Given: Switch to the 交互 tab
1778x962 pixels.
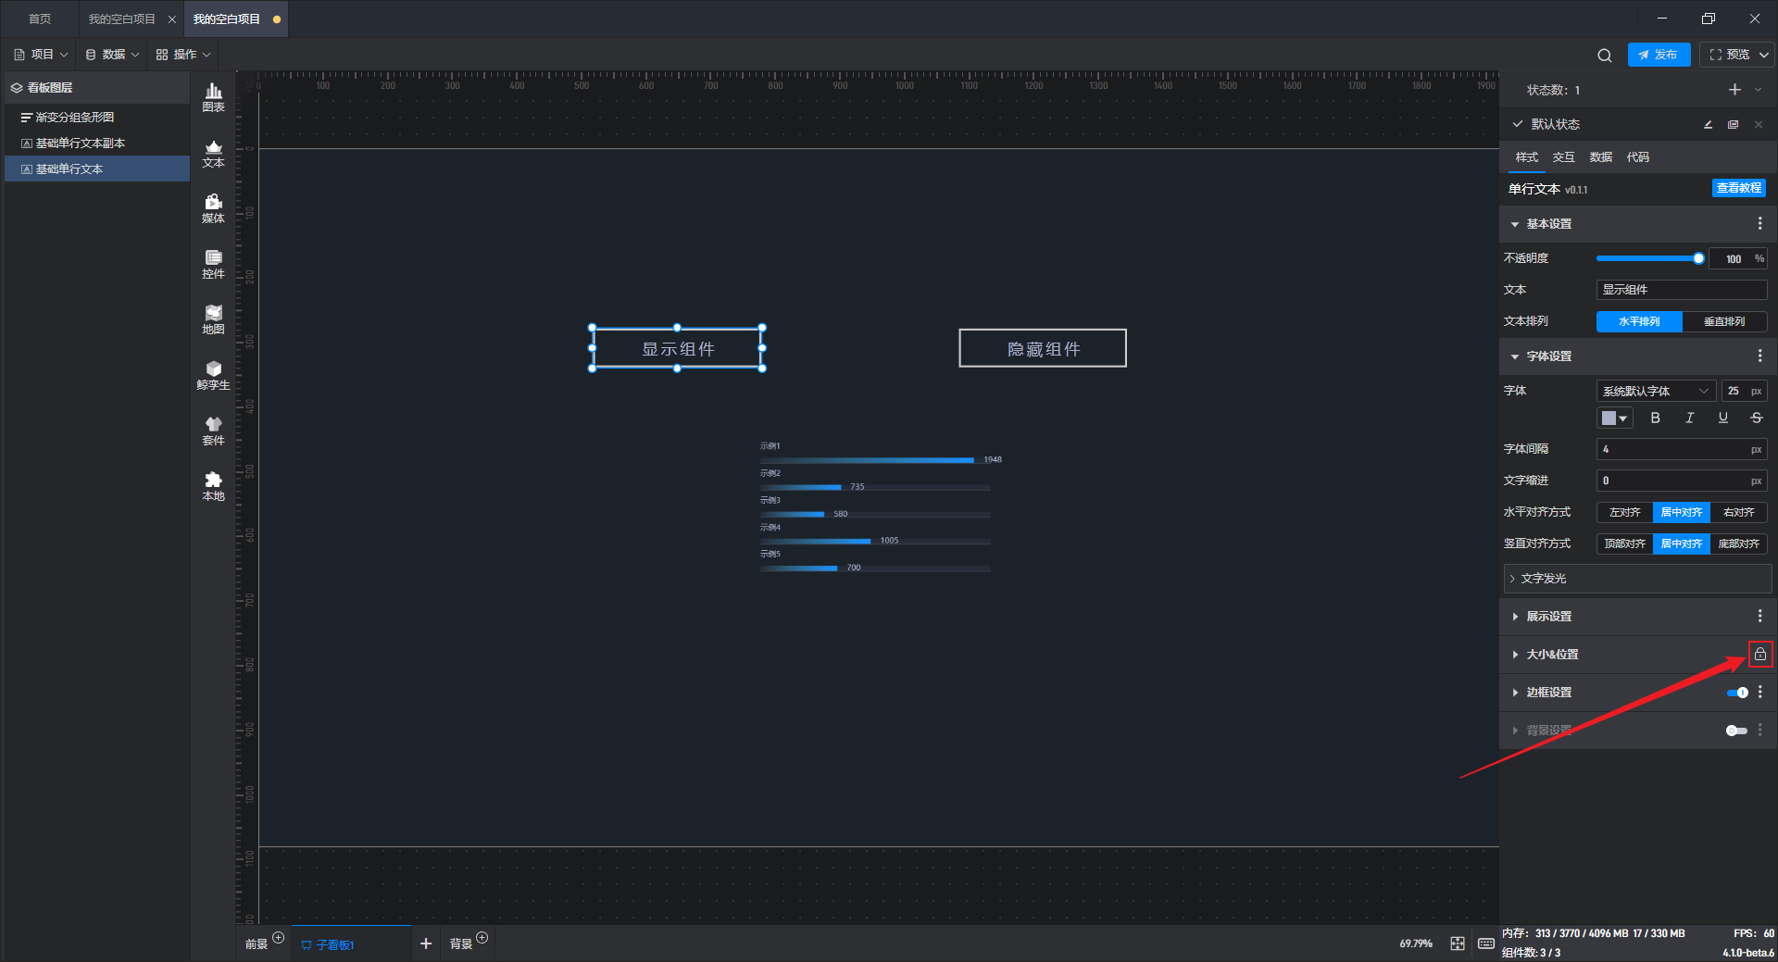Looking at the screenshot, I should pos(1563,157).
